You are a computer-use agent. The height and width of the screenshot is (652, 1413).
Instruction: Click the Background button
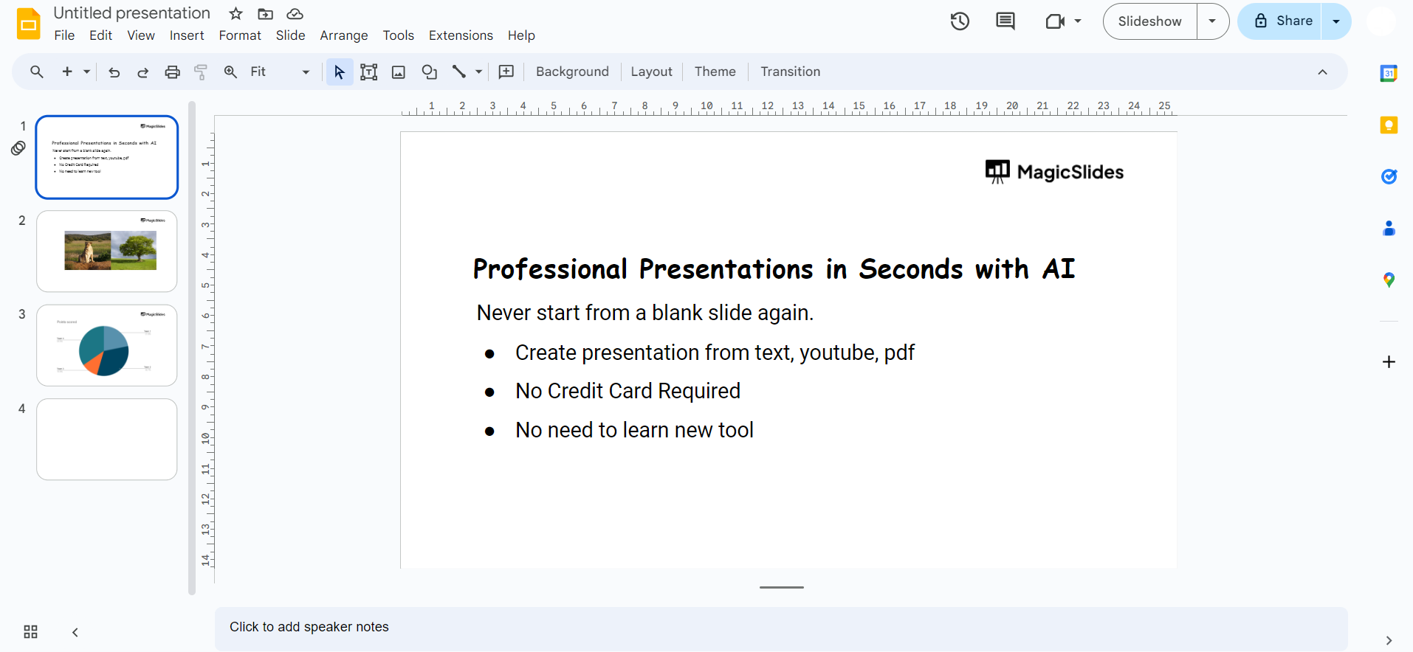pos(572,72)
